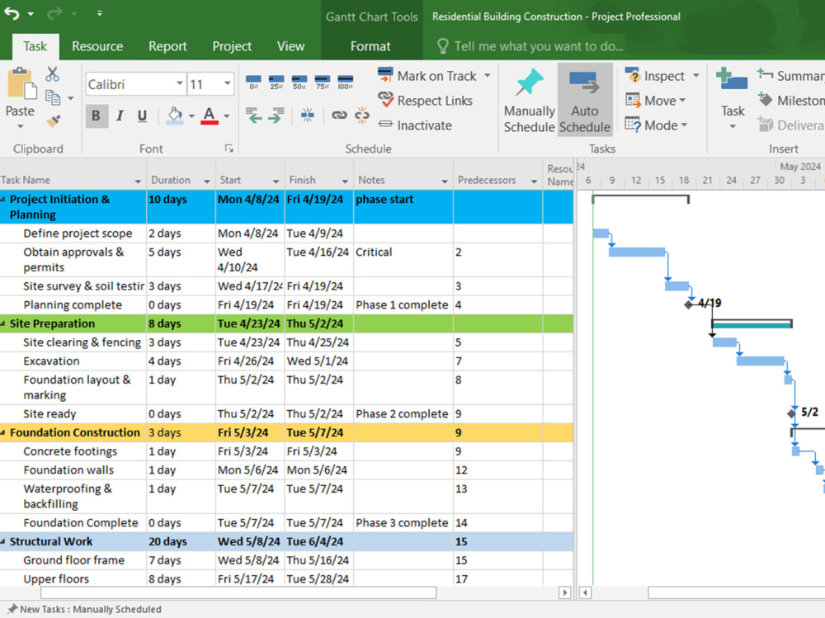This screenshot has width=825, height=618.
Task: Collapse the Site Preparation summary task
Action: click(x=3, y=323)
